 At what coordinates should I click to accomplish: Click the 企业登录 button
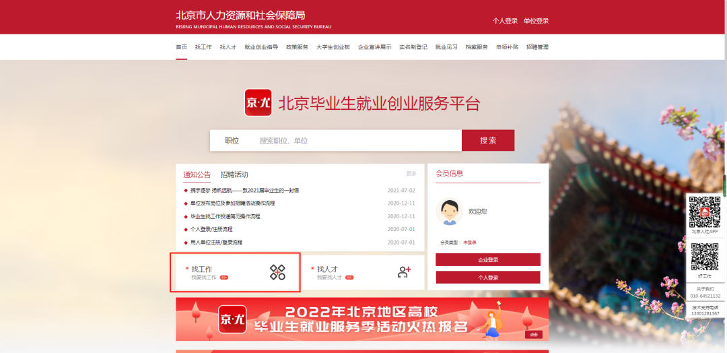pos(488,260)
